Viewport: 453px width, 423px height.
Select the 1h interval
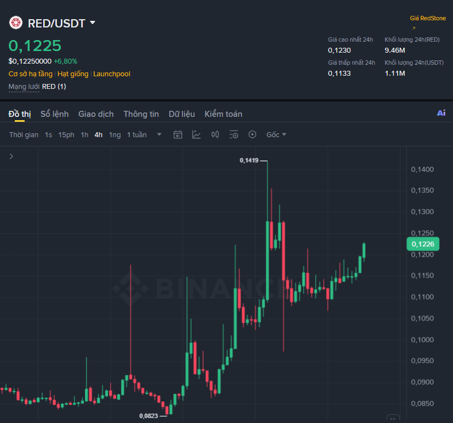[x=84, y=135]
